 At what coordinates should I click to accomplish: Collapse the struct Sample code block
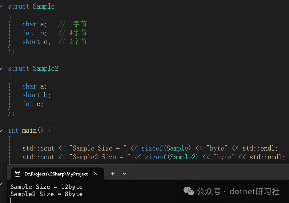click(x=1, y=6)
